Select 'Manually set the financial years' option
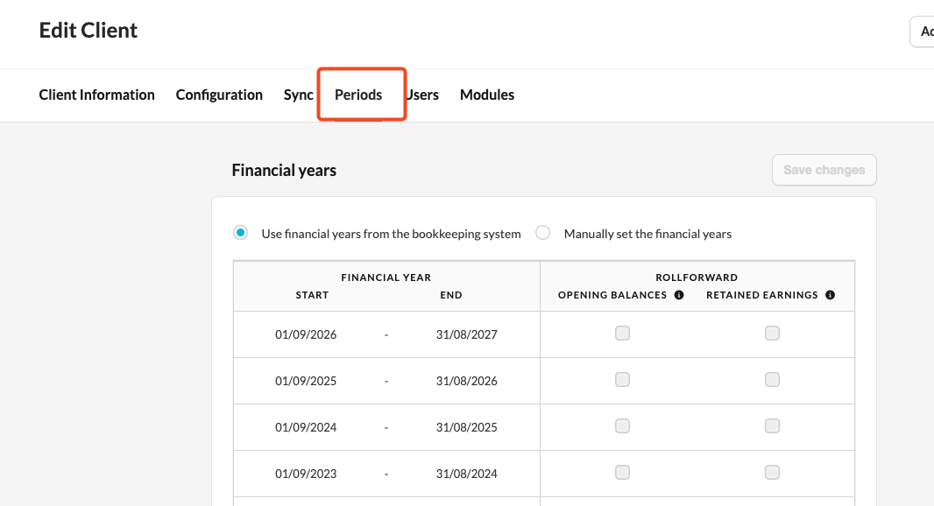Image resolution: width=934 pixels, height=506 pixels. coord(543,233)
